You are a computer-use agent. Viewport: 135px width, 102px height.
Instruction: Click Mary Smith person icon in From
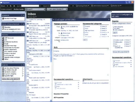click(x=62, y=27)
